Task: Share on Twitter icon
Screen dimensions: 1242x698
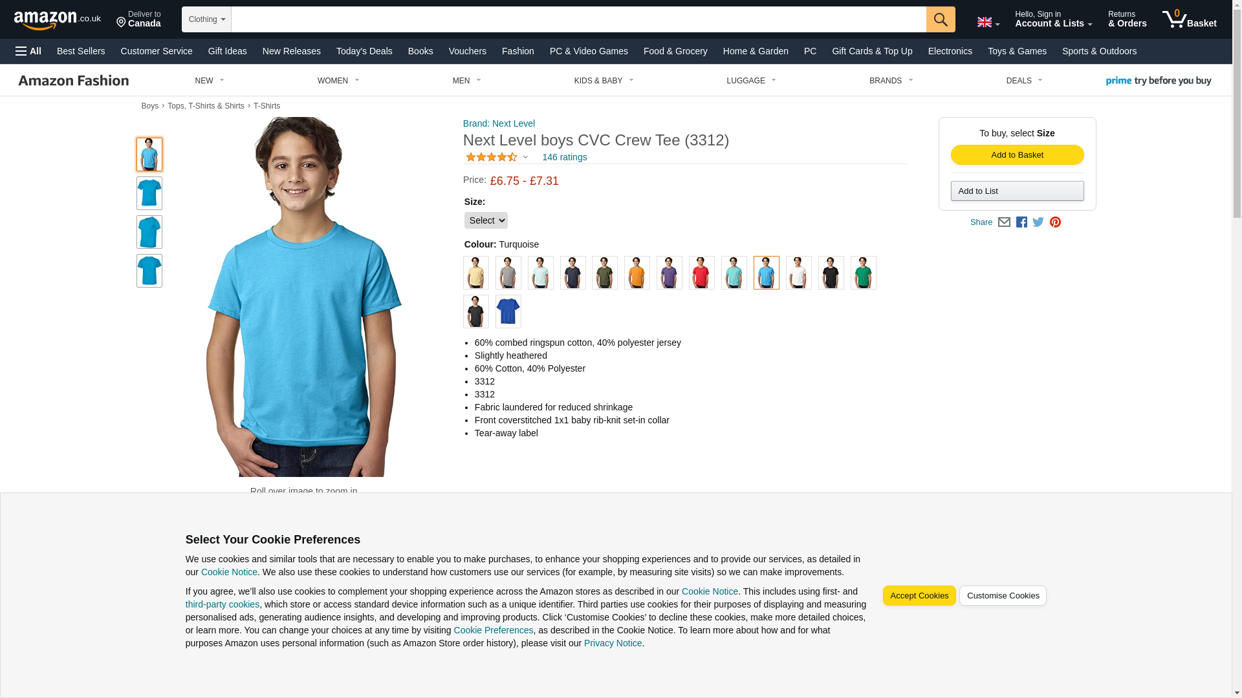Action: point(1038,222)
